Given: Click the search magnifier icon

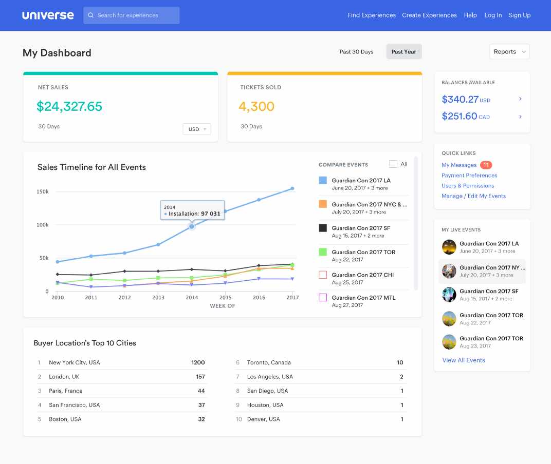Looking at the screenshot, I should point(91,15).
